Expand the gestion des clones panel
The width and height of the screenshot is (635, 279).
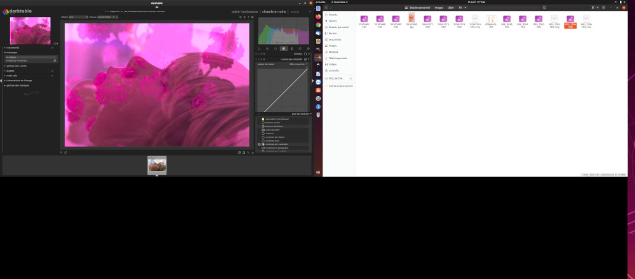(x=18, y=65)
